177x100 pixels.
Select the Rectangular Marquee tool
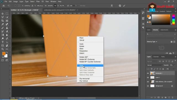click(7, 14)
